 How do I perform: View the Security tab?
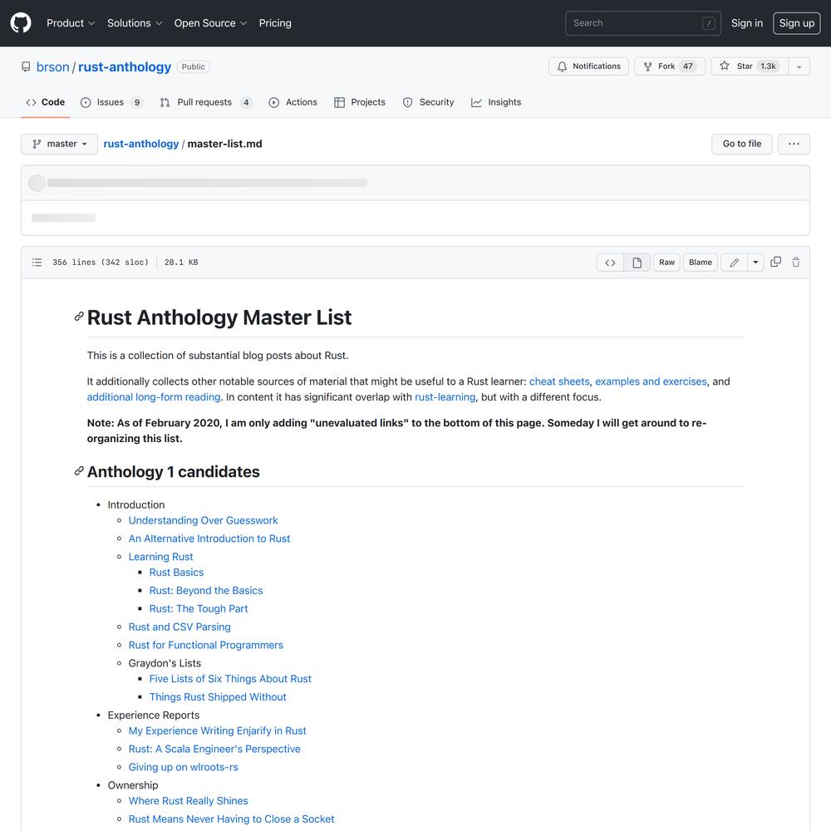(x=428, y=102)
